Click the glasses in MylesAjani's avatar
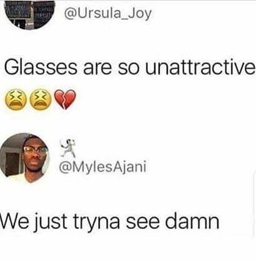Viewport: 256px width, 260px height. pos(36,150)
